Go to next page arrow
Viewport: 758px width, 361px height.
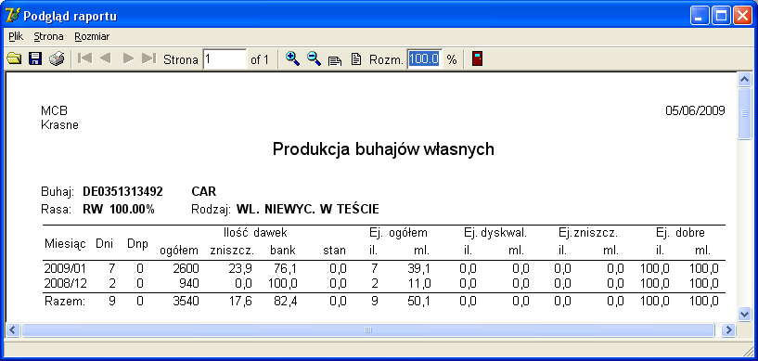[x=128, y=58]
